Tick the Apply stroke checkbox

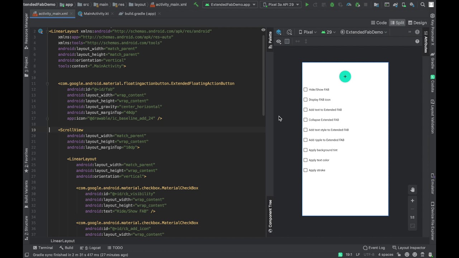[x=306, y=170]
